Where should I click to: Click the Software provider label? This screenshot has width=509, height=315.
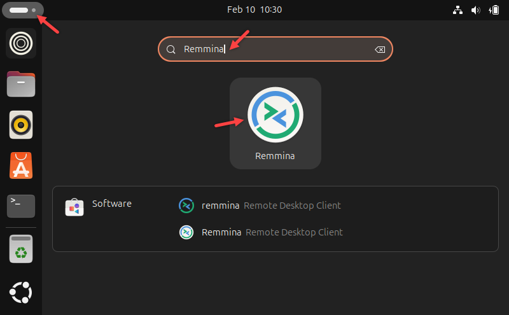click(112, 204)
